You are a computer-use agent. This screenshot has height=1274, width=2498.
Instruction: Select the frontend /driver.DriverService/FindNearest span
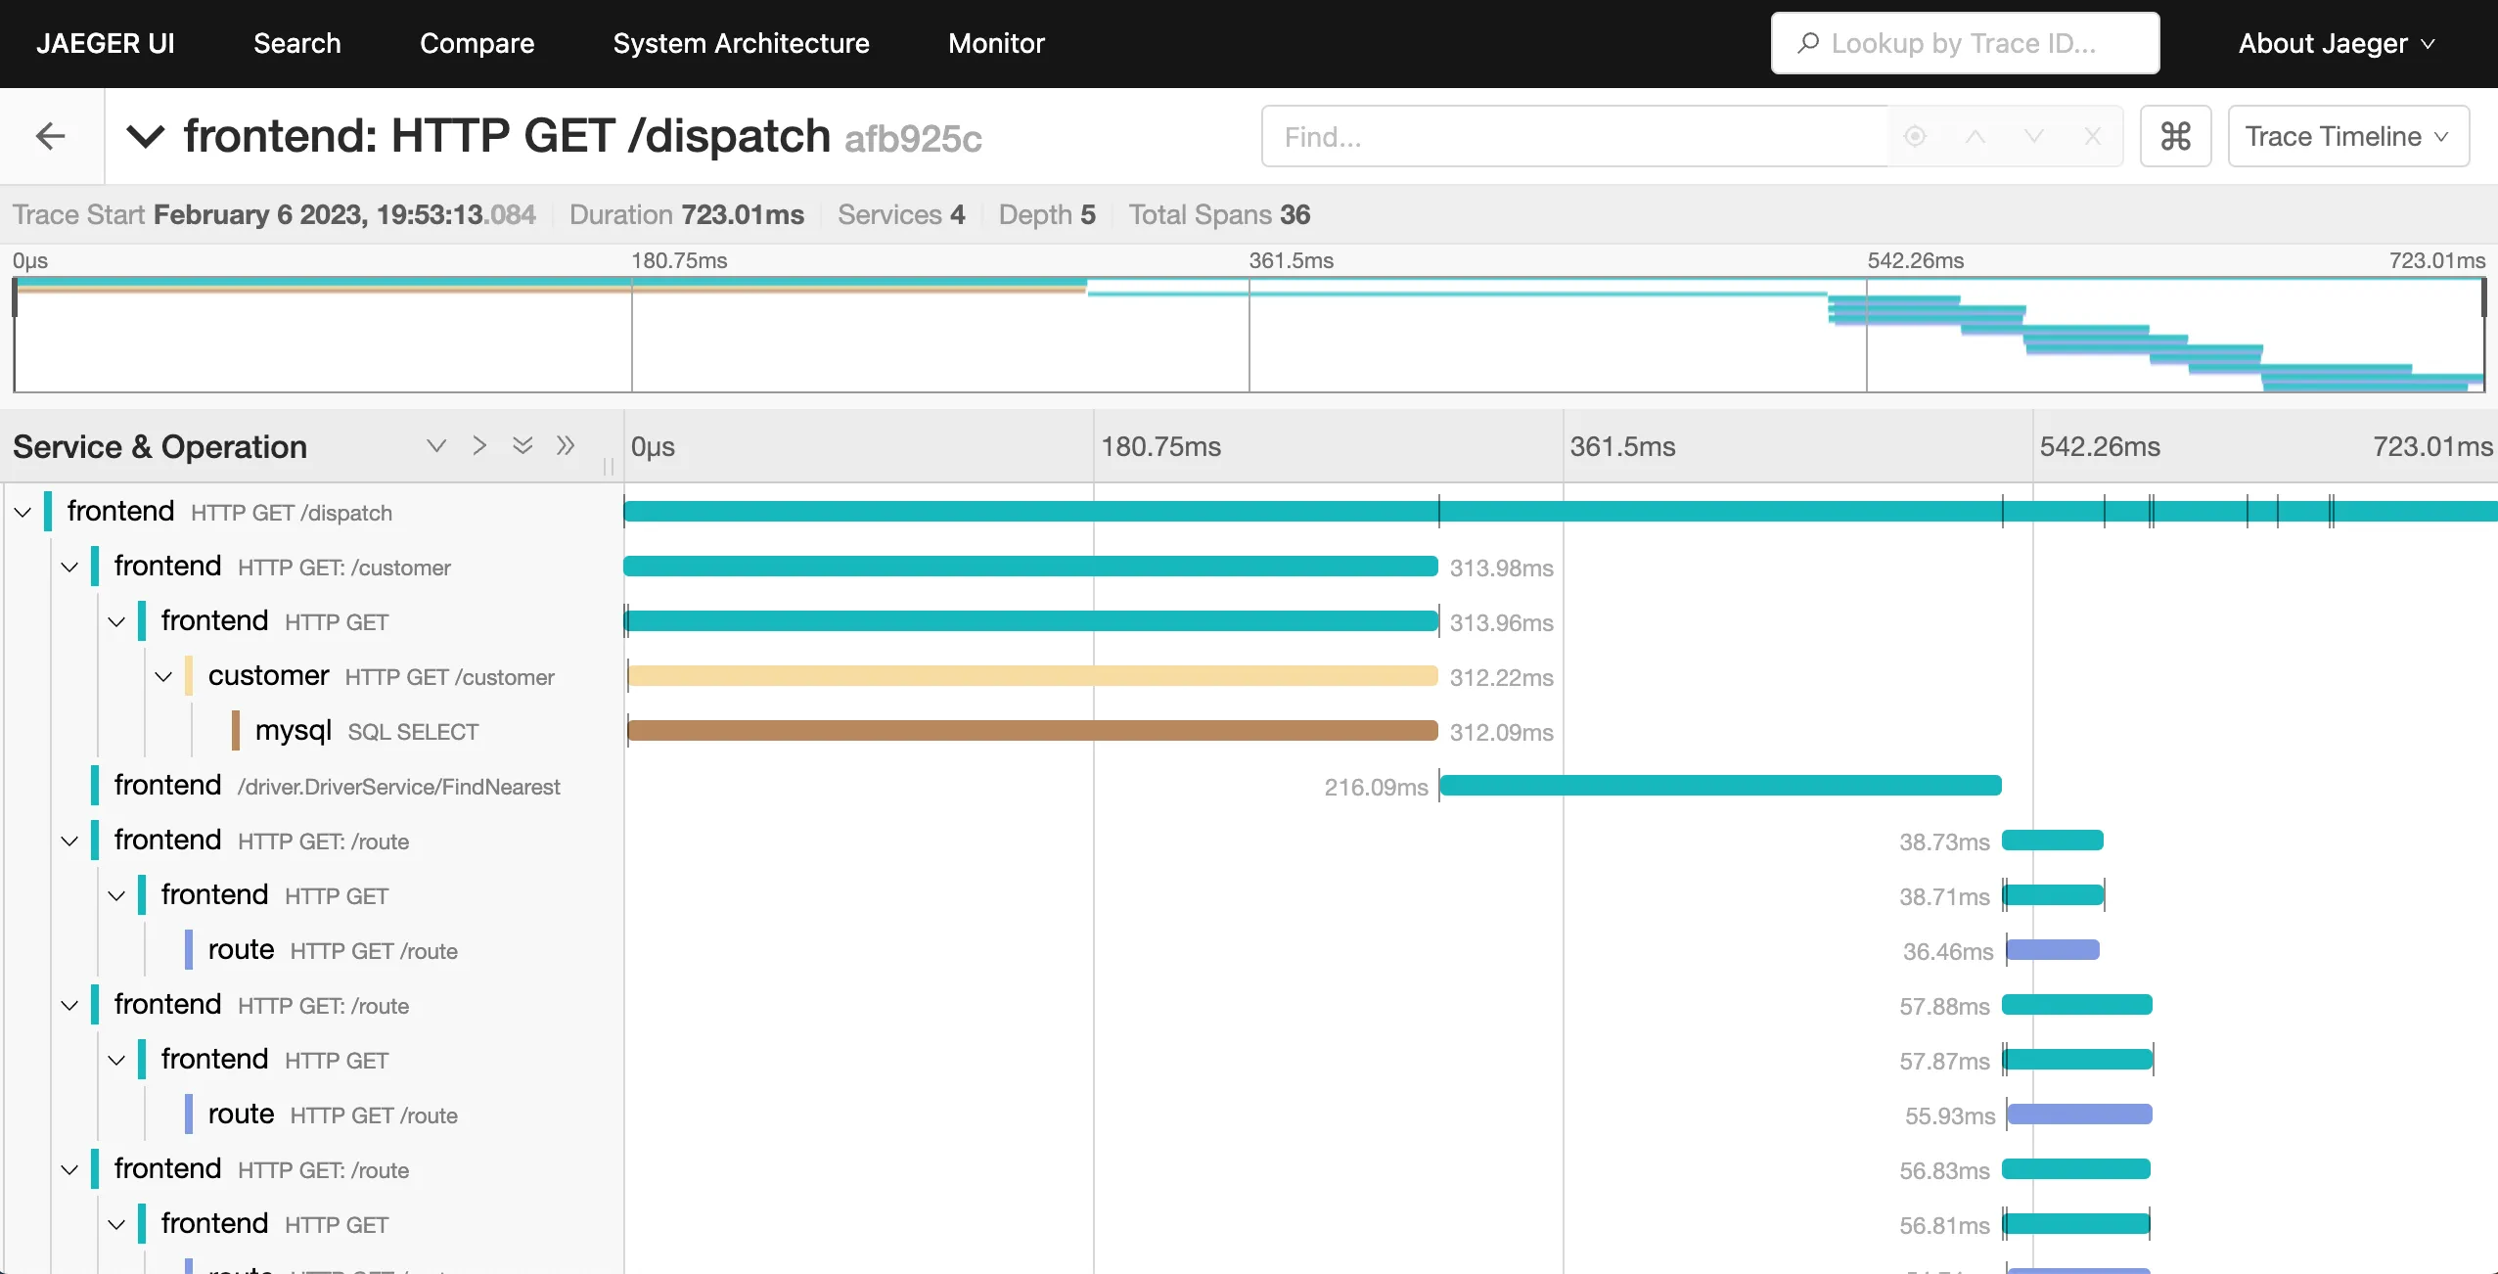(x=337, y=786)
